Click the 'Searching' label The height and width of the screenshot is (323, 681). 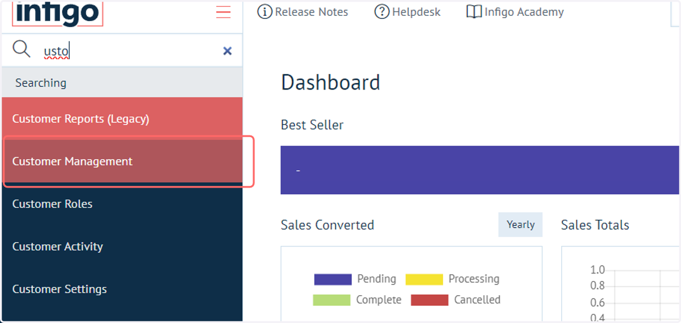41,83
